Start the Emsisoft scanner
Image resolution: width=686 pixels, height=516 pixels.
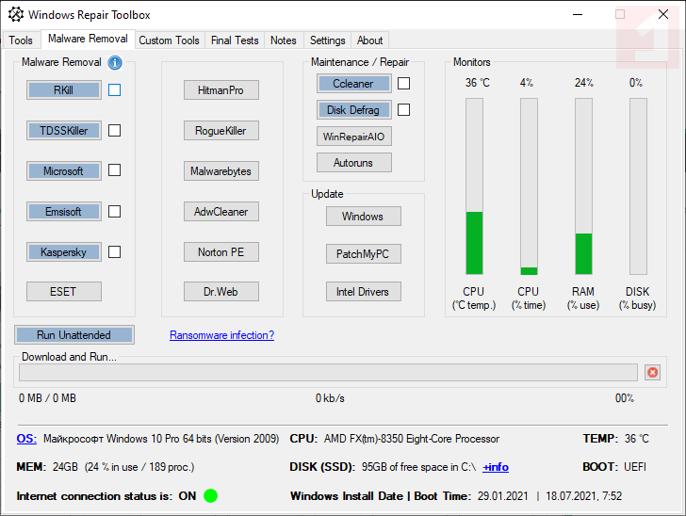click(64, 212)
